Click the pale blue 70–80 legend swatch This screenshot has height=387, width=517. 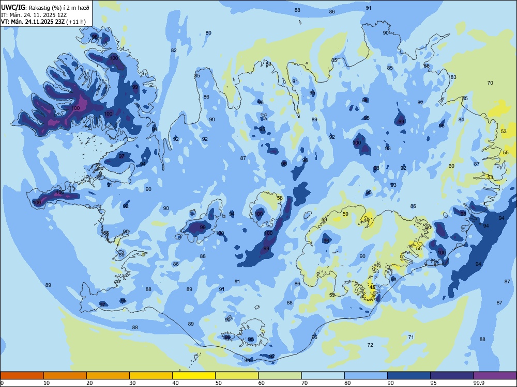[323, 376]
